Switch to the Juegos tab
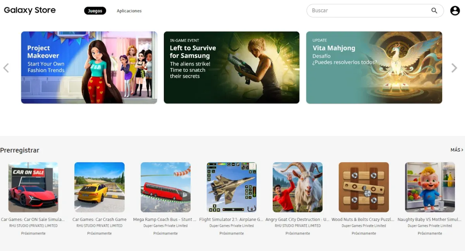 point(95,11)
